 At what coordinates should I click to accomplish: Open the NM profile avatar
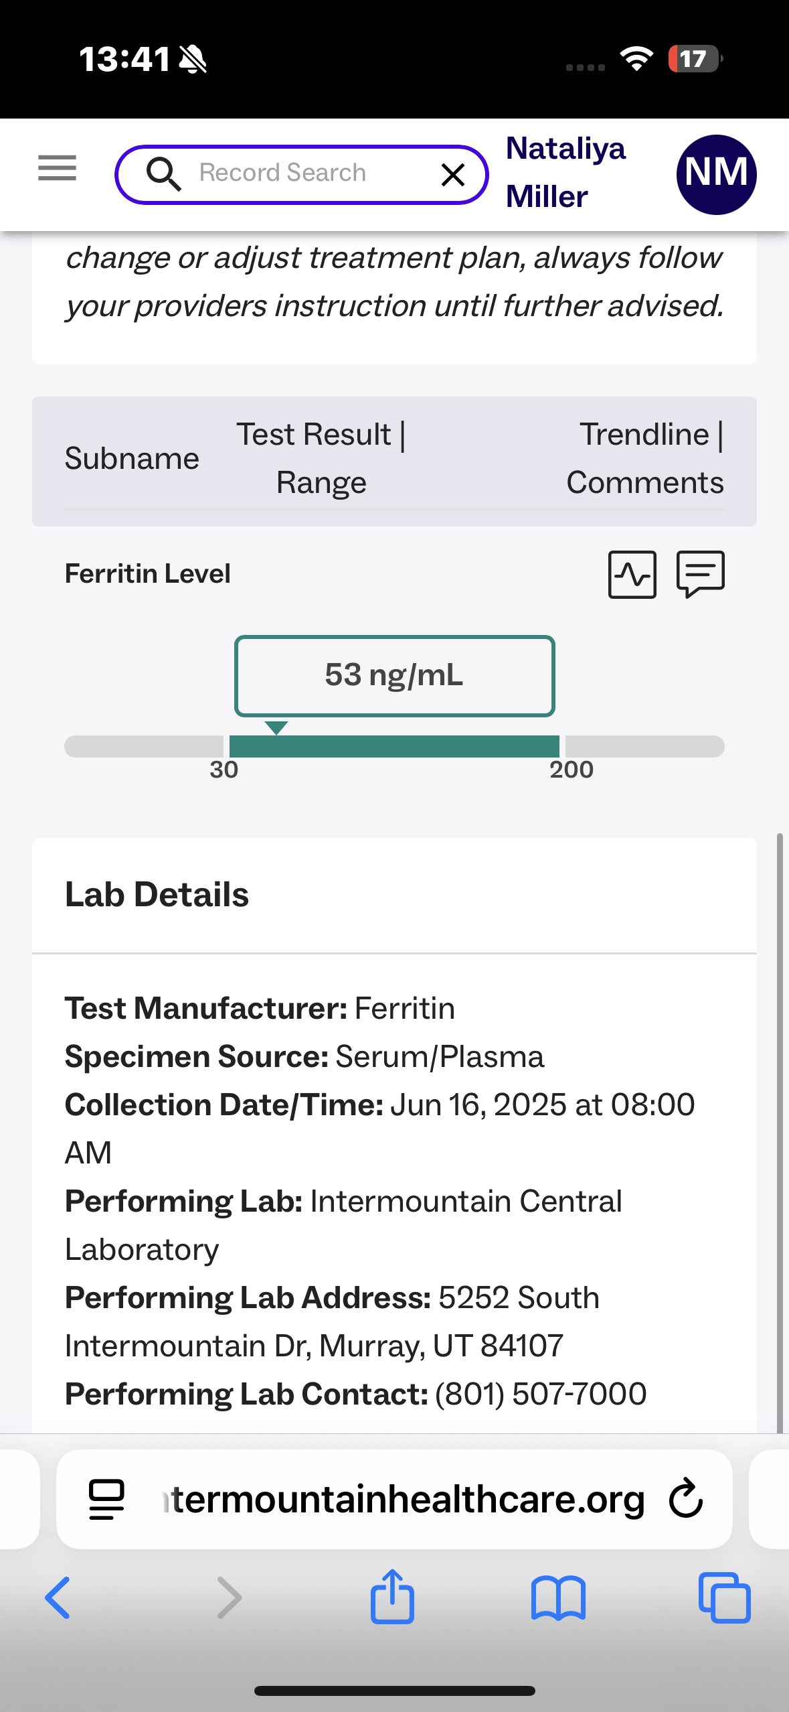click(716, 174)
